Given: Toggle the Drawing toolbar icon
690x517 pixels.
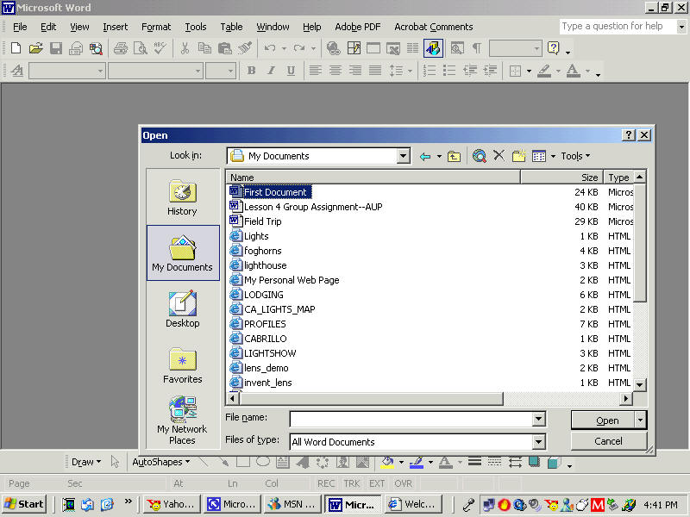Looking at the screenshot, I should click(433, 48).
